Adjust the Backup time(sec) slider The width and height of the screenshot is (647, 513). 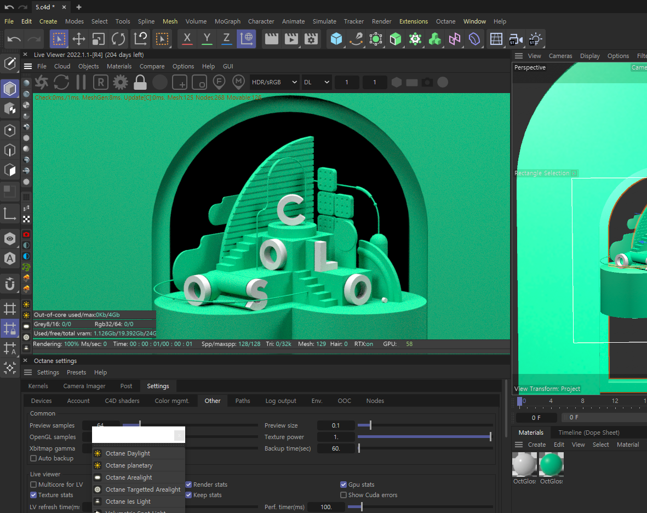(425, 448)
